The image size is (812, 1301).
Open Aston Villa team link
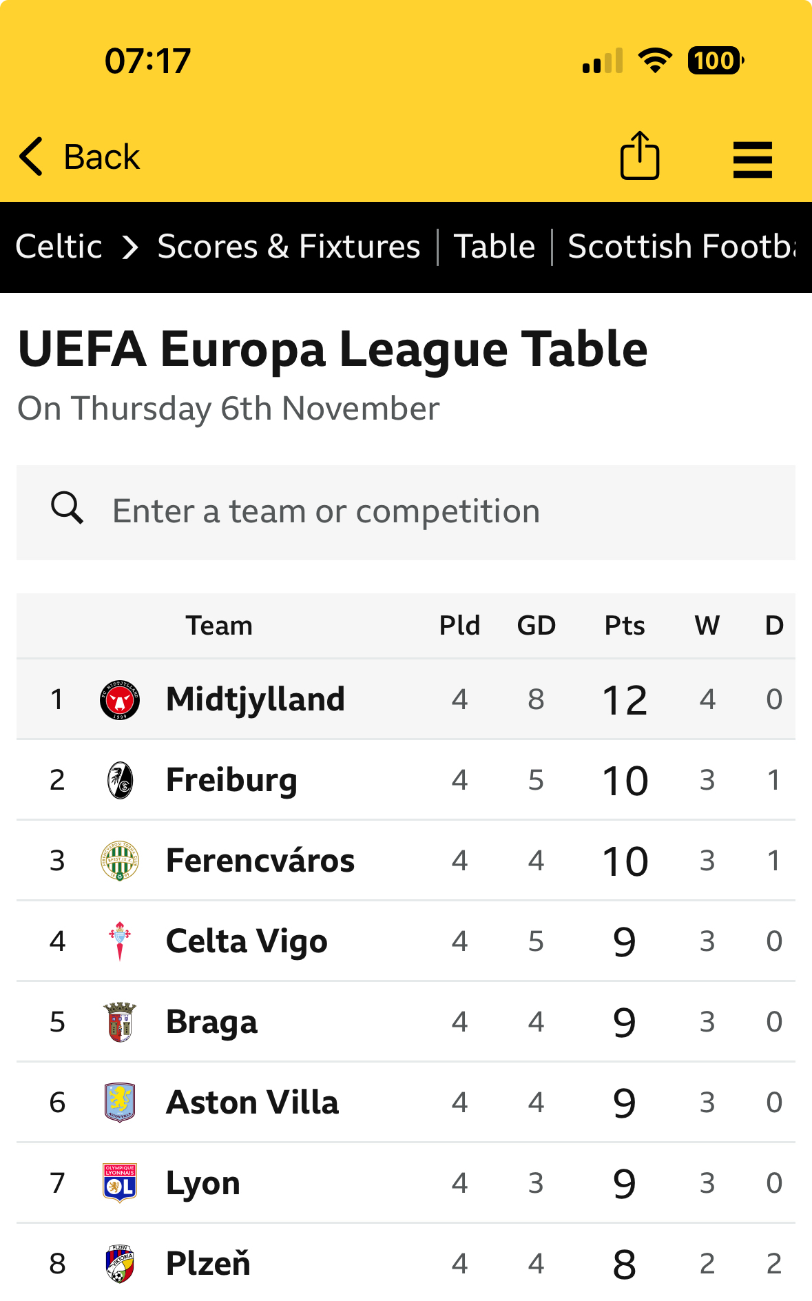tap(253, 1103)
